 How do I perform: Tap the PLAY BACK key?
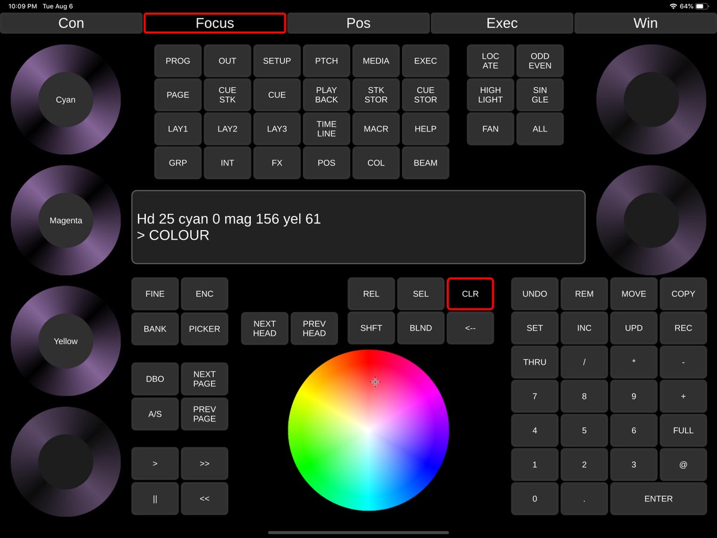point(327,95)
